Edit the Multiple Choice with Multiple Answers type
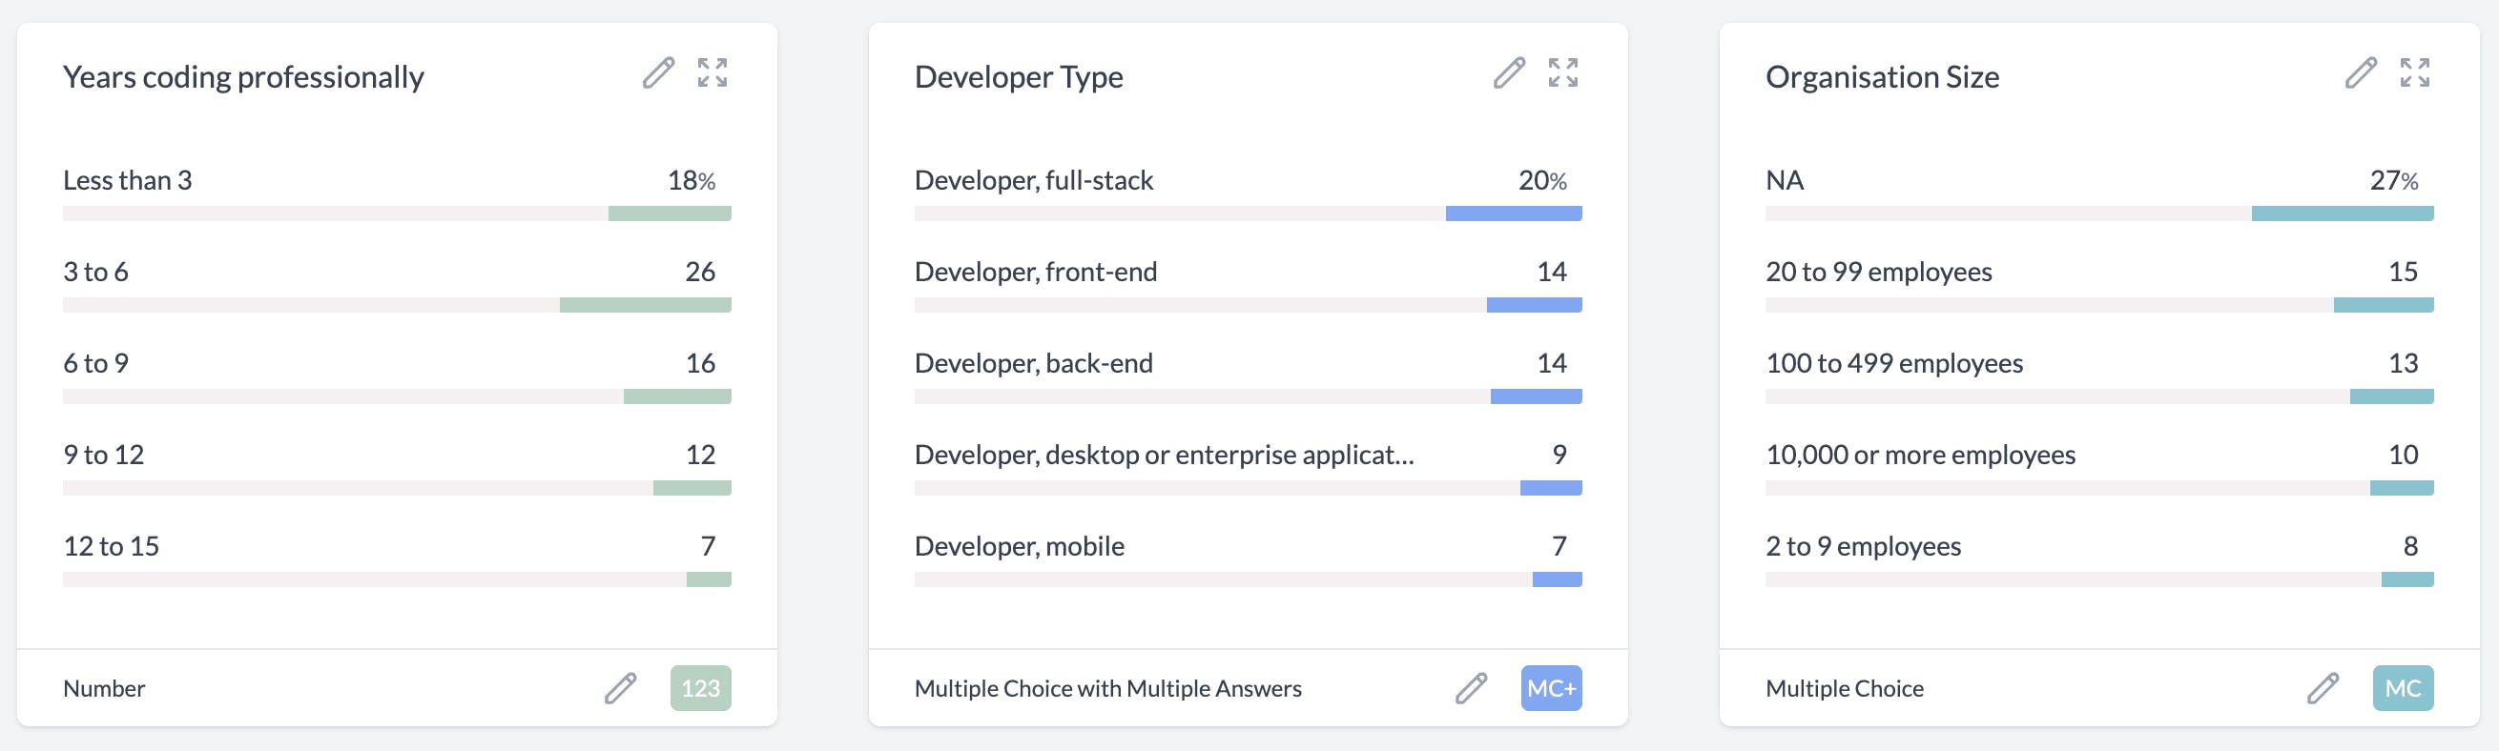Viewport: 2499px width, 751px height. click(1471, 688)
